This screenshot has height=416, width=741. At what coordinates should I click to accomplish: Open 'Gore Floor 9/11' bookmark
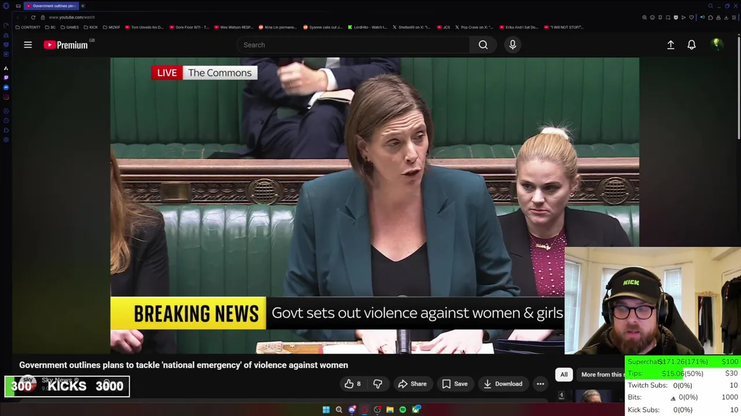click(x=189, y=27)
